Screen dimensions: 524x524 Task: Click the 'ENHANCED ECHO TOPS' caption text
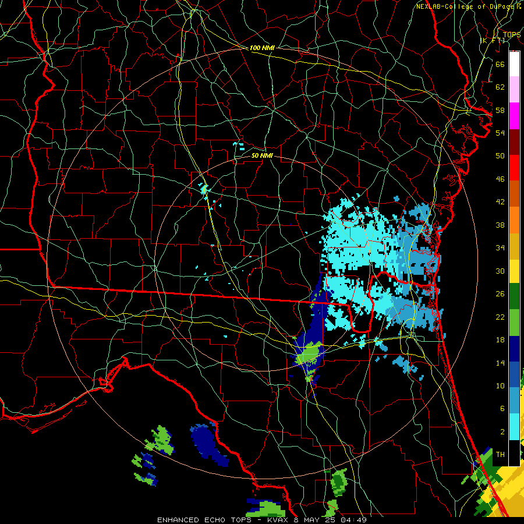click(204, 520)
